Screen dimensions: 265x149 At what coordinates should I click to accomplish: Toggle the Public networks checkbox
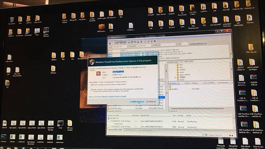coord(92,90)
